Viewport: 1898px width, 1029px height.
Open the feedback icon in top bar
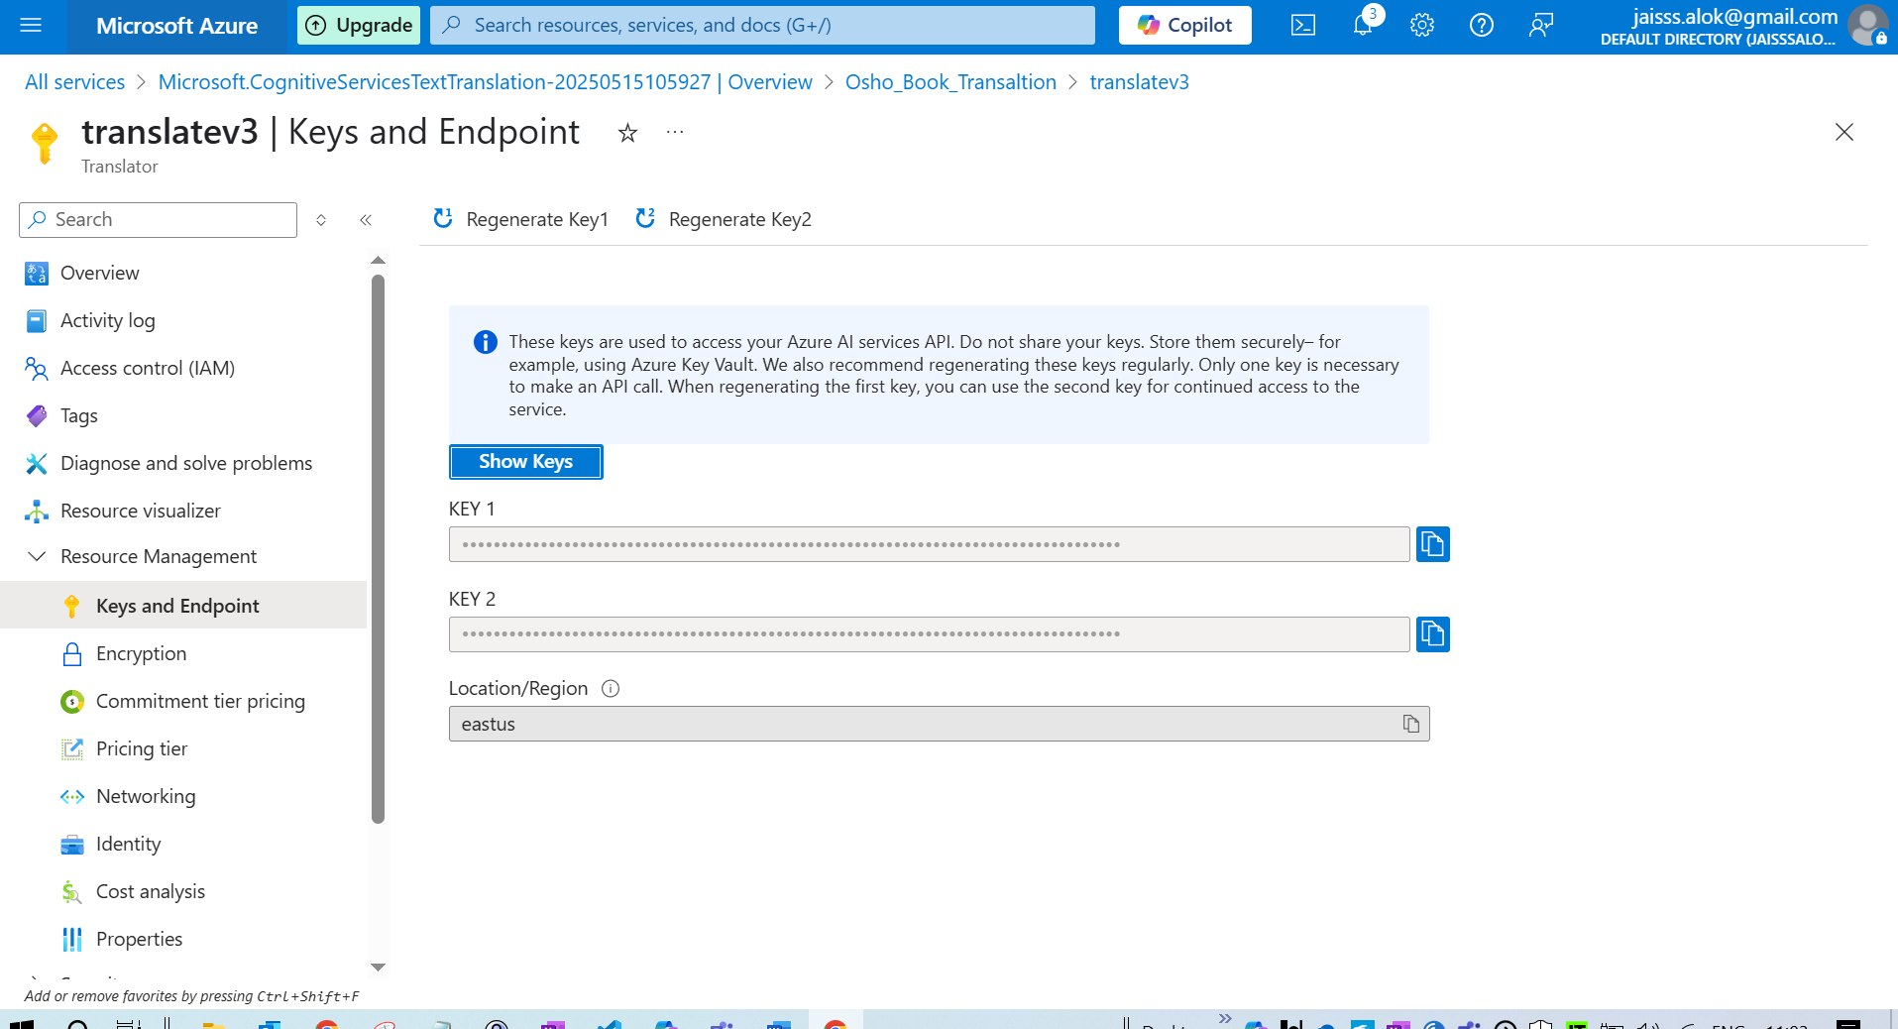pos(1540,26)
